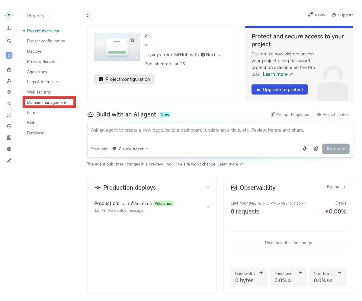Expand Production deploys with its chevron
Image resolution: width=362 pixels, height=301 pixels.
click(208, 187)
